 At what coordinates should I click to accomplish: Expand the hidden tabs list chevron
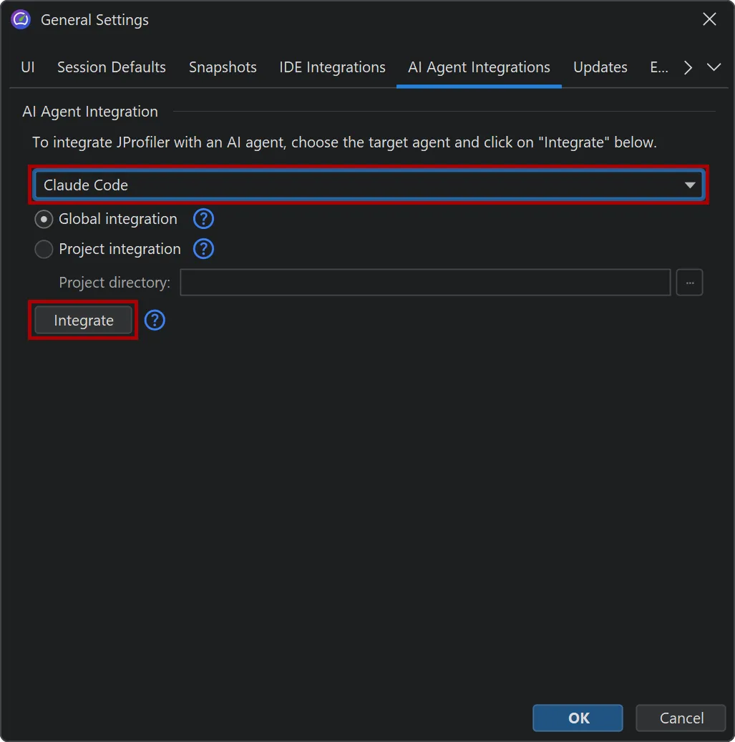point(714,67)
